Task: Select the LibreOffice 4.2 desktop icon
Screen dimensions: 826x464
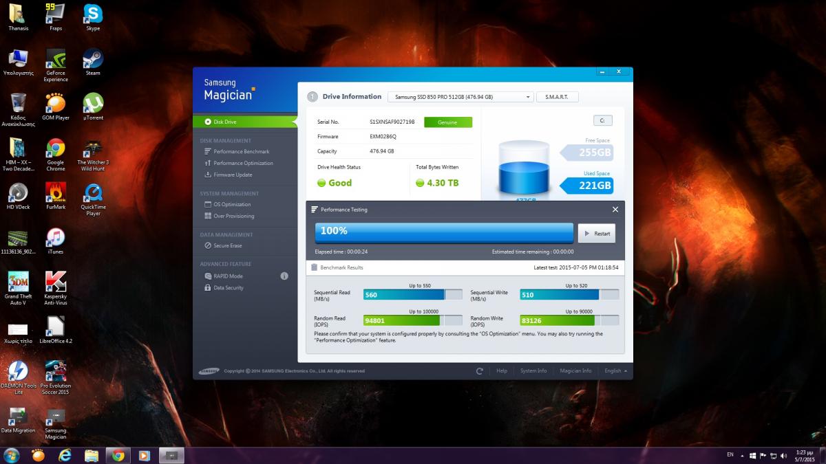Action: [56, 329]
